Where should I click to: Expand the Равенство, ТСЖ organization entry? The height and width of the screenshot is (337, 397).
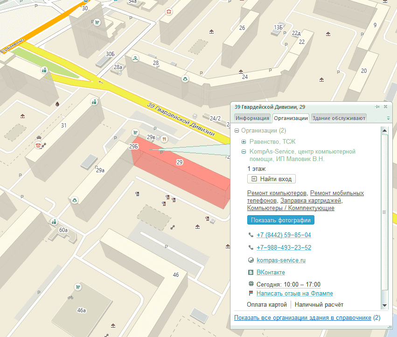pos(244,141)
